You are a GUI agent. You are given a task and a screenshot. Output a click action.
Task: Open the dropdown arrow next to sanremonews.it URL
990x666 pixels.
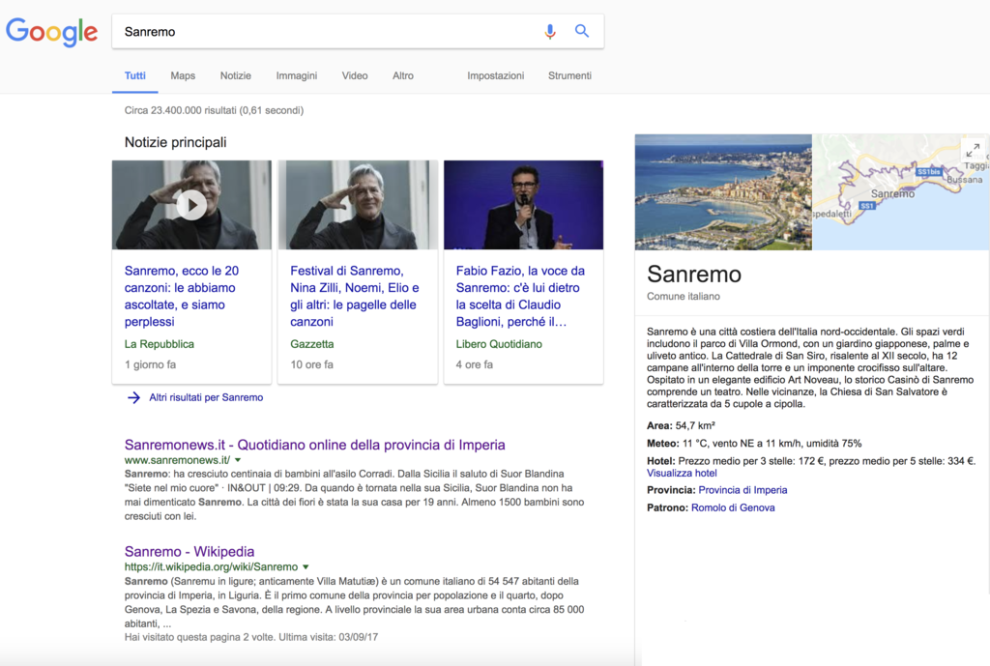238,460
